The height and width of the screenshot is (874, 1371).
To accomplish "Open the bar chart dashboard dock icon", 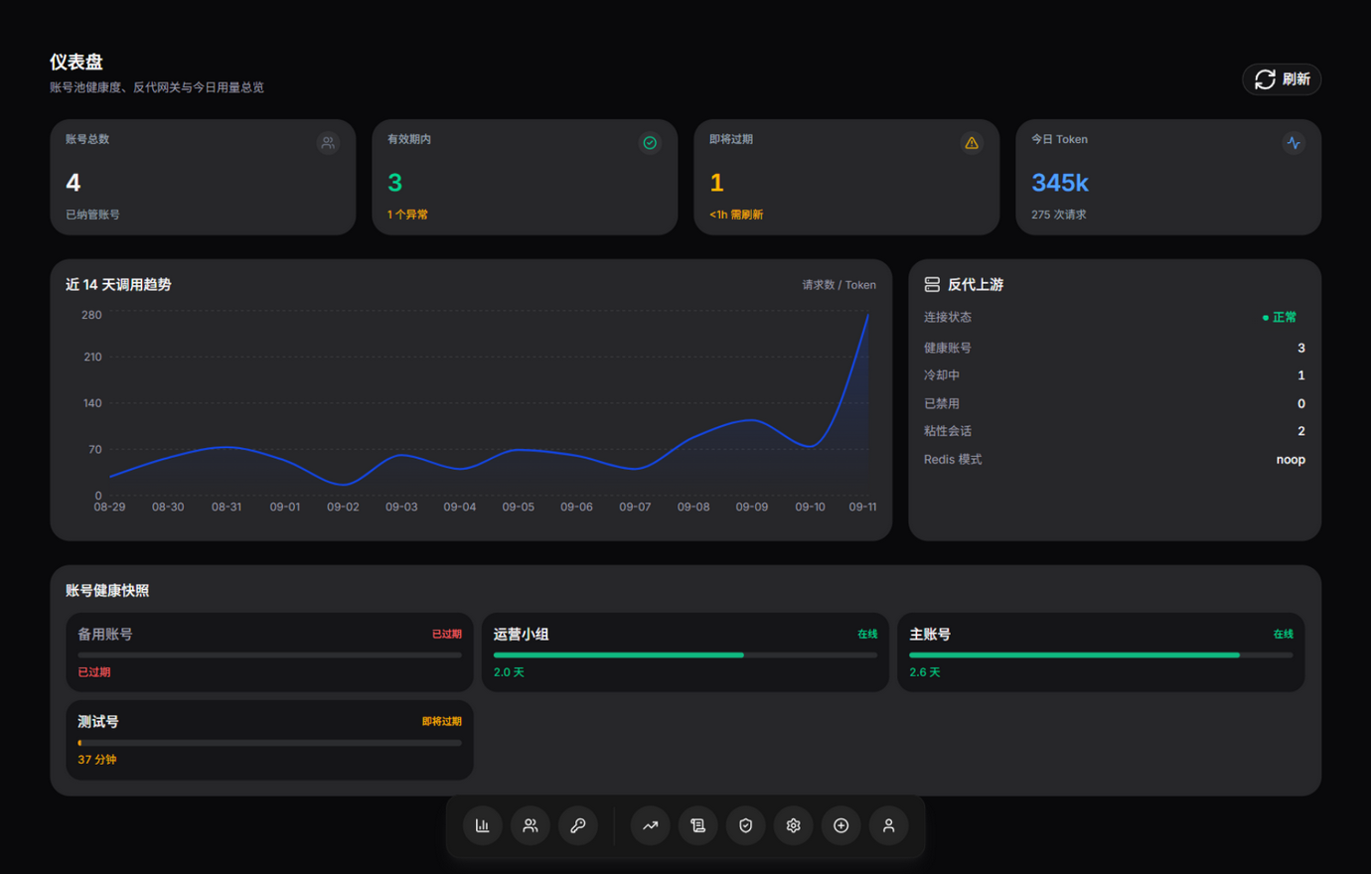I will pos(482,825).
